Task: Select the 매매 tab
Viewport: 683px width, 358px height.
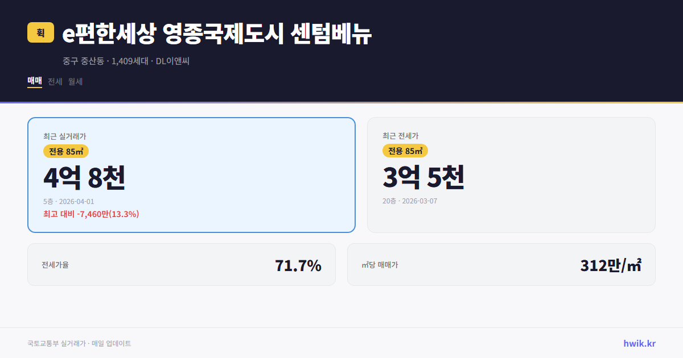Action: click(x=34, y=81)
